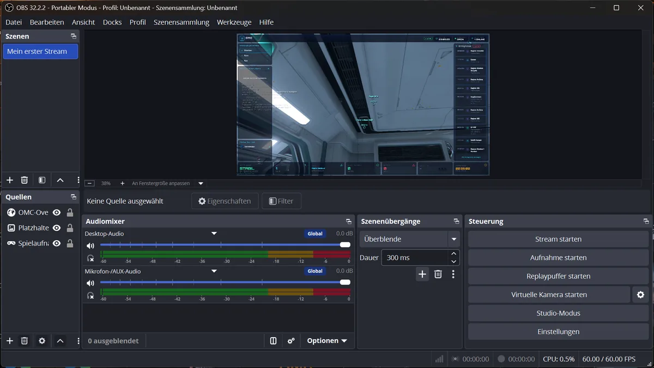Unlock the Spielaufn source lock
This screenshot has height=368, width=654.
pyautogui.click(x=70, y=243)
